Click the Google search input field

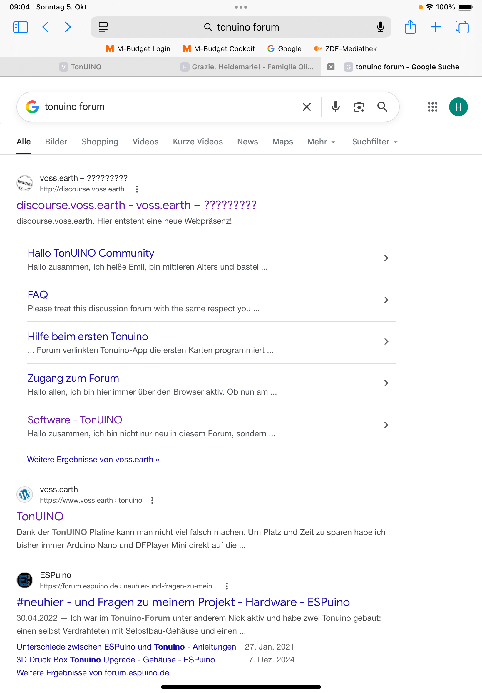[x=169, y=107]
